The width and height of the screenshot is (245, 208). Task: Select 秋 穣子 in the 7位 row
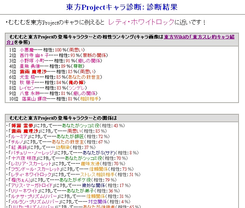click(x=27, y=83)
